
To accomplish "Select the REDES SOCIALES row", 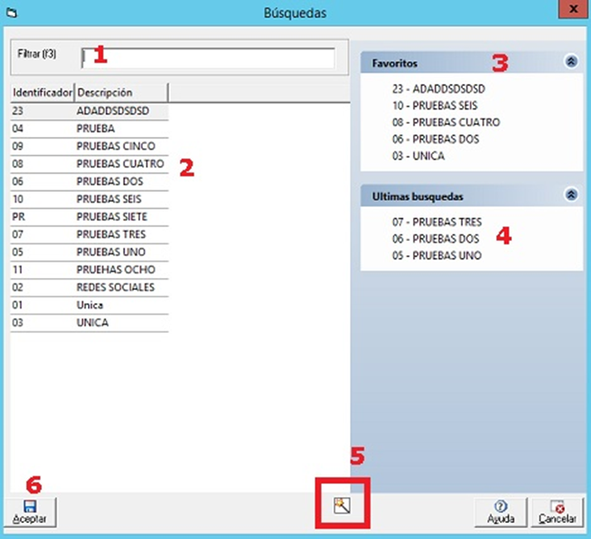I will [89, 288].
